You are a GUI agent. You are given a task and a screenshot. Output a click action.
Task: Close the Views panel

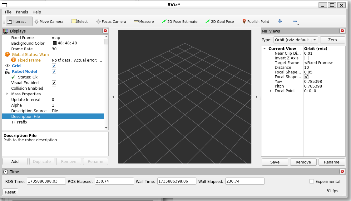click(342, 31)
